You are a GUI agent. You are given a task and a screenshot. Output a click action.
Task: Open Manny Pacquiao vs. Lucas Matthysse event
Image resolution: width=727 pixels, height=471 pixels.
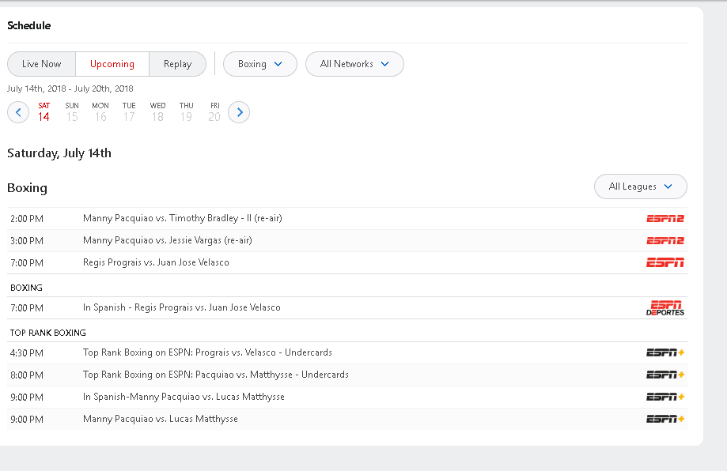161,419
